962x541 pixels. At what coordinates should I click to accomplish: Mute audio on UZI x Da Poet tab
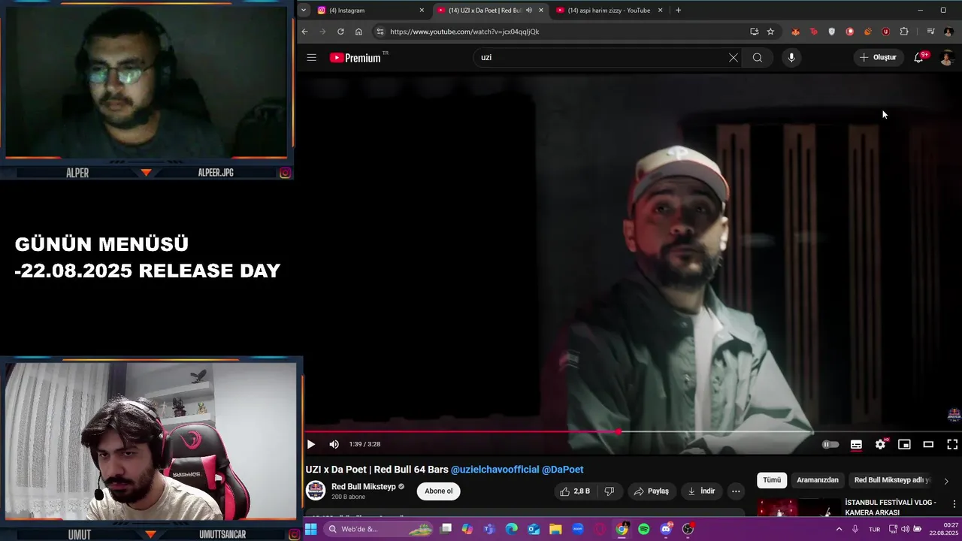click(528, 11)
